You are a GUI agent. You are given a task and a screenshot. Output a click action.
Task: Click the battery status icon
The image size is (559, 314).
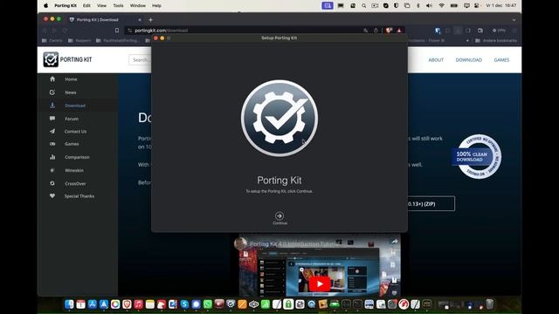(454, 6)
